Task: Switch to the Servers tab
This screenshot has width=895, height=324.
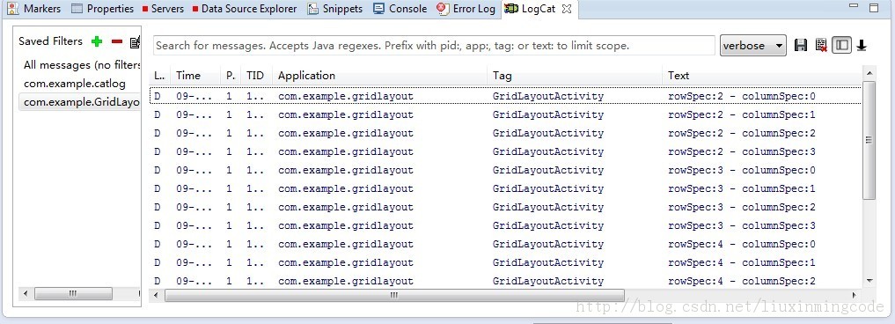Action: (163, 9)
